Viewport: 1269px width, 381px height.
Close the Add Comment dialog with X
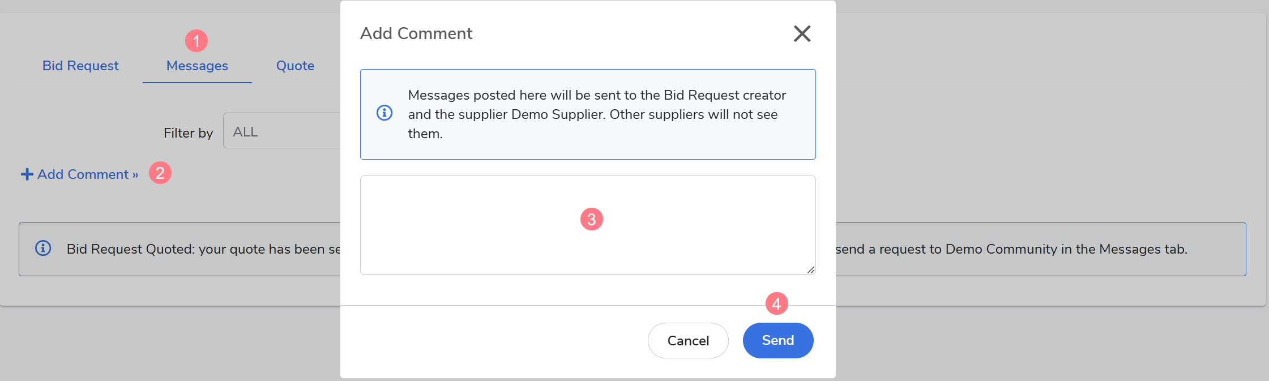(802, 33)
